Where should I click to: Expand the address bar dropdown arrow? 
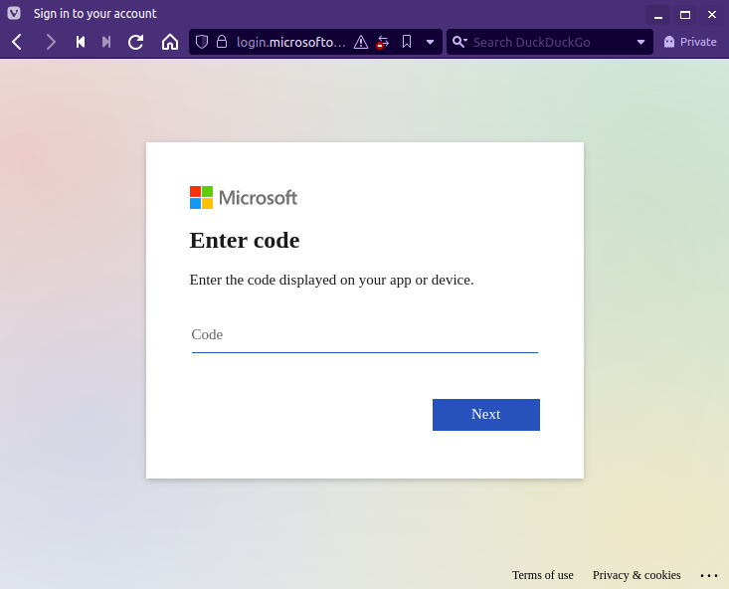(x=430, y=43)
